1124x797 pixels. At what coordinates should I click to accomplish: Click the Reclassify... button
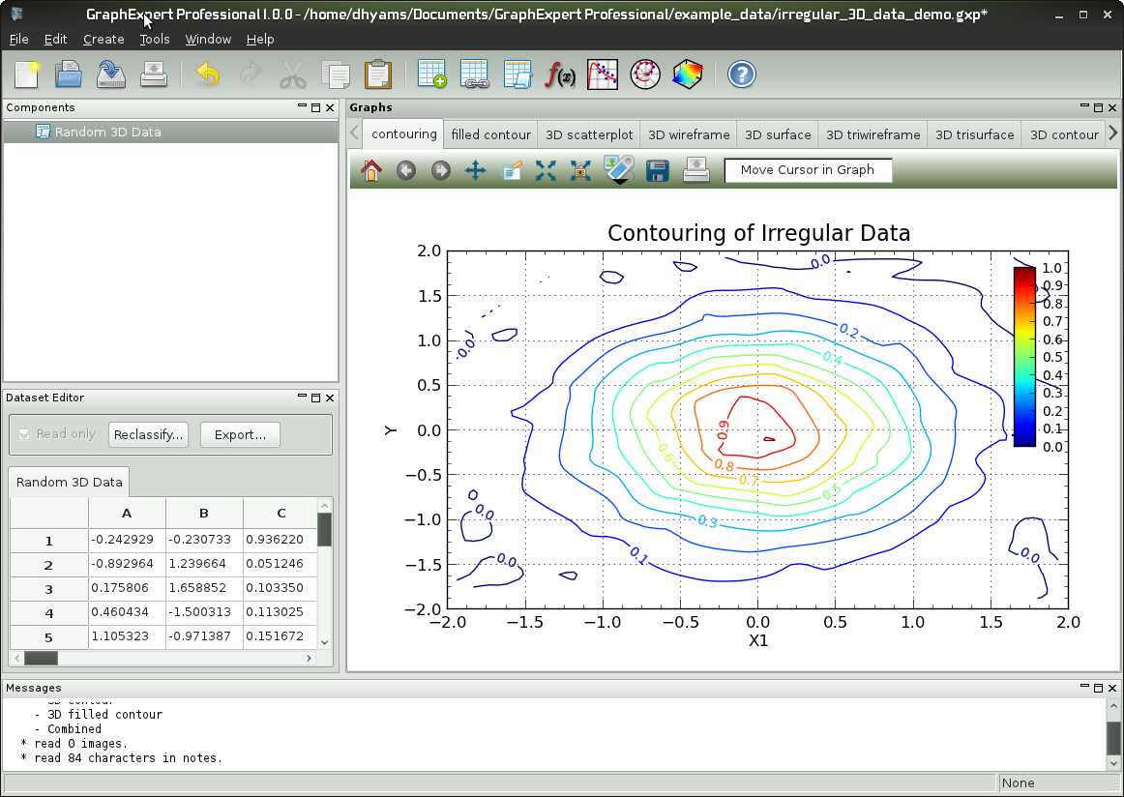tap(148, 434)
